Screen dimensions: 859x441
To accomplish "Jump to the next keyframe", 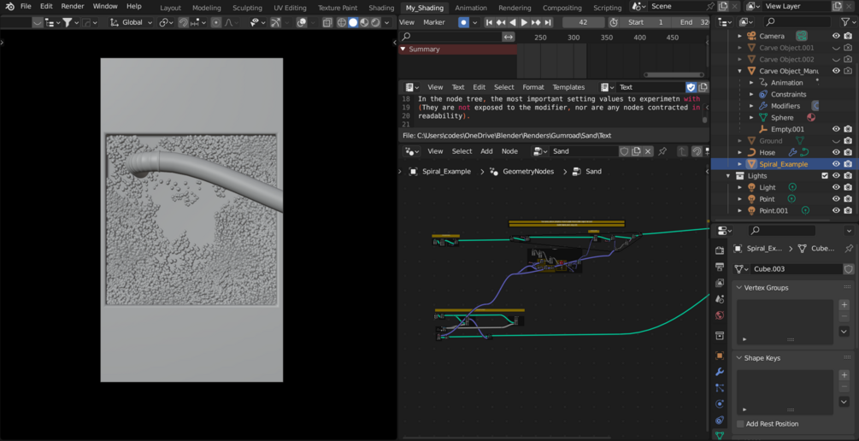I will click(536, 22).
